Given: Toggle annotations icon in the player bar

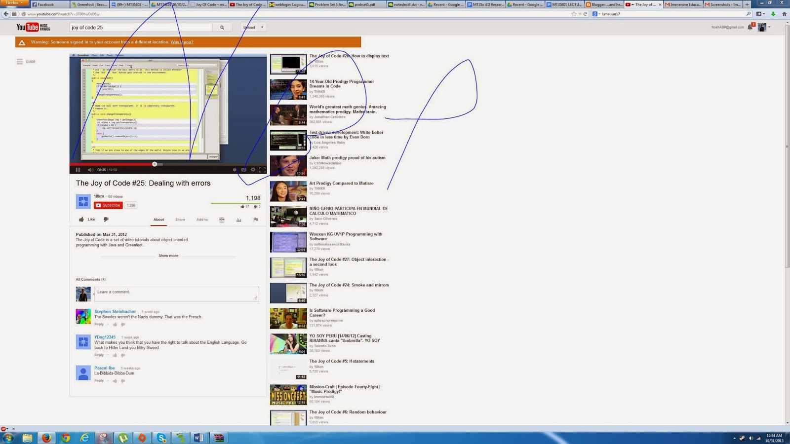Looking at the screenshot, I should pyautogui.click(x=235, y=170).
